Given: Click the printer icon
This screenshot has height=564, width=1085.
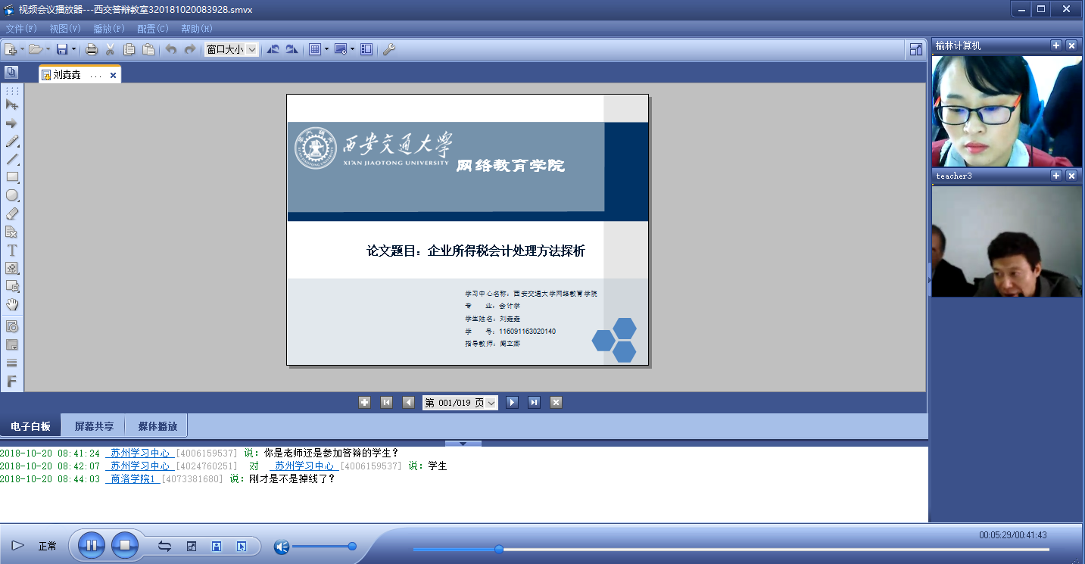Looking at the screenshot, I should [x=92, y=49].
